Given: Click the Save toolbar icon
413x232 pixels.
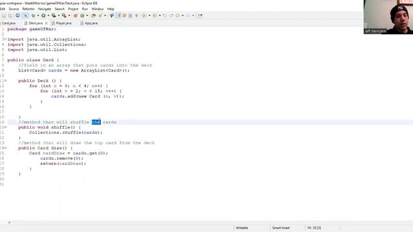Looking at the screenshot, I should click(x=4, y=15).
